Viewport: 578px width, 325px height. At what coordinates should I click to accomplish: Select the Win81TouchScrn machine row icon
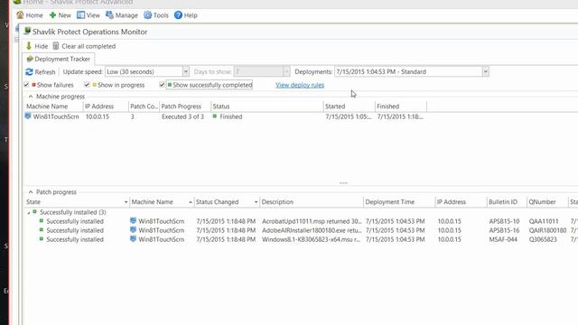[28, 116]
